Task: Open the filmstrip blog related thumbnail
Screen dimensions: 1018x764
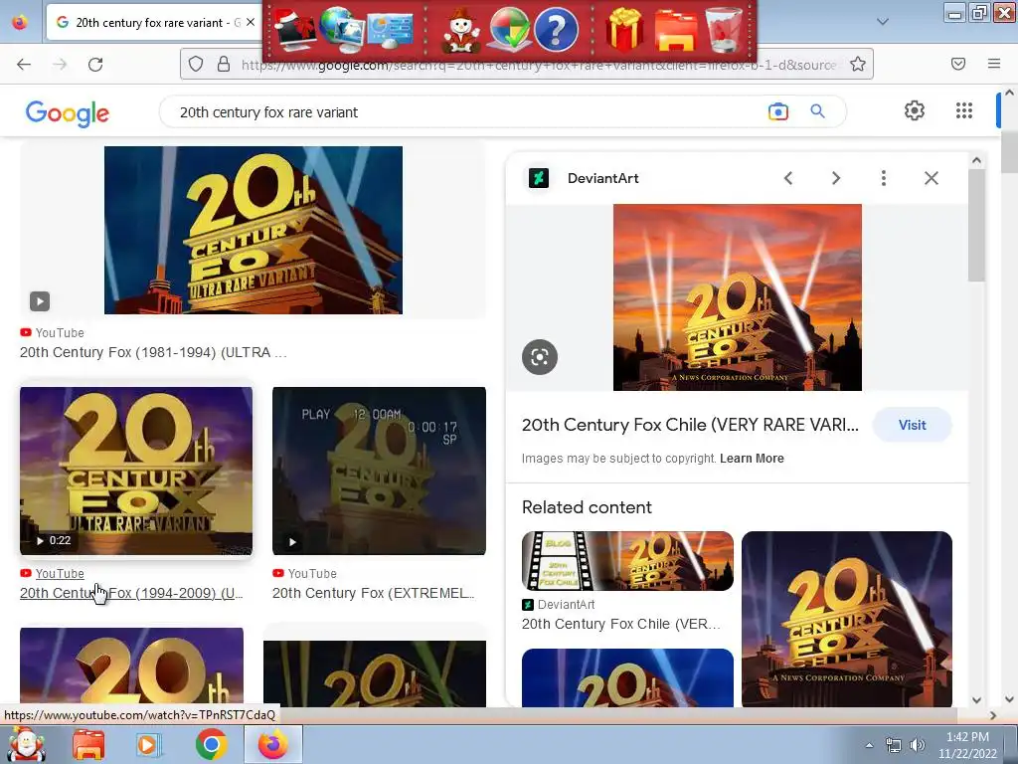Action: tap(628, 561)
